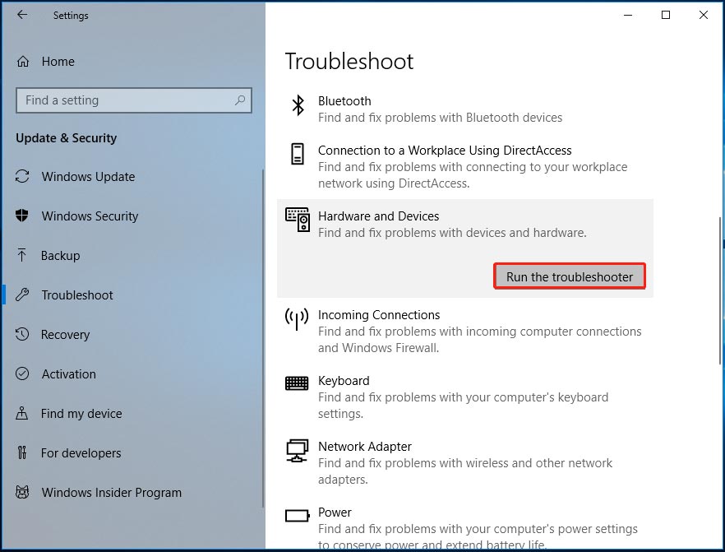Screen dimensions: 725x552
Task: Open Home via the house icon
Action: [23, 61]
